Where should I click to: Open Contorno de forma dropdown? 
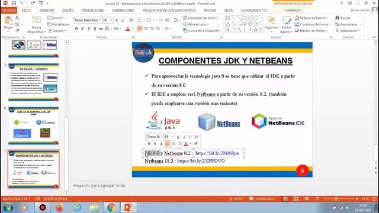pyautogui.click(x=313, y=24)
